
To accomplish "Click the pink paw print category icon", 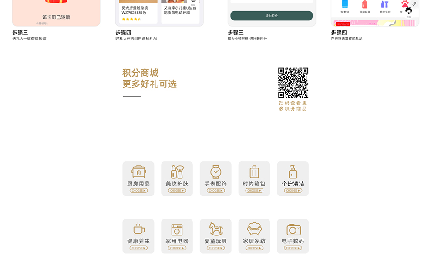I will (x=405, y=4).
